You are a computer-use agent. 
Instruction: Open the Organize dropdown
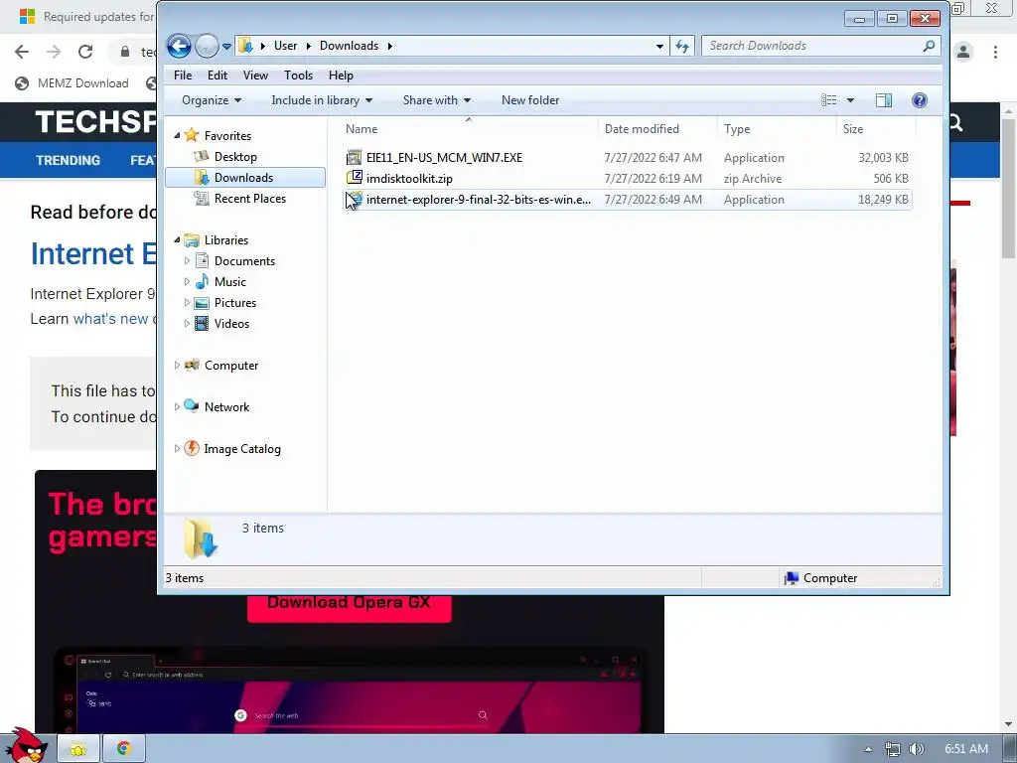point(212,100)
